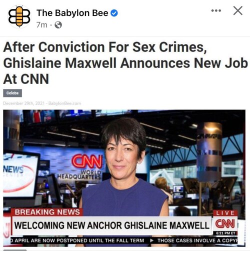The width and height of the screenshot is (250, 254).
Task: Open the three-dot post options menu
Action: [x=216, y=10]
